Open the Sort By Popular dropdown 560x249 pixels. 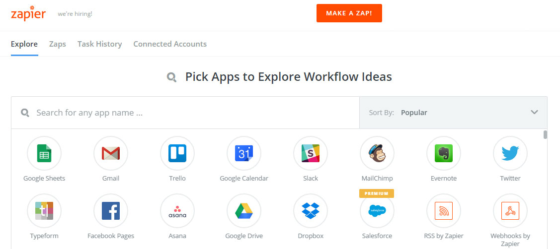coord(453,113)
